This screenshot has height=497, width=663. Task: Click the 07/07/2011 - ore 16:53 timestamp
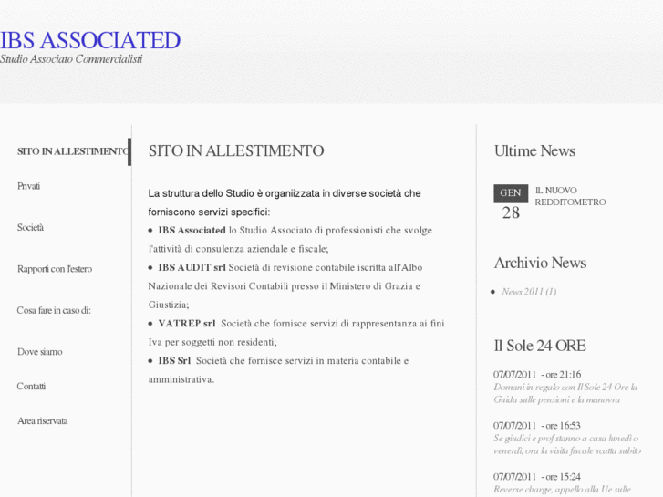536,426
